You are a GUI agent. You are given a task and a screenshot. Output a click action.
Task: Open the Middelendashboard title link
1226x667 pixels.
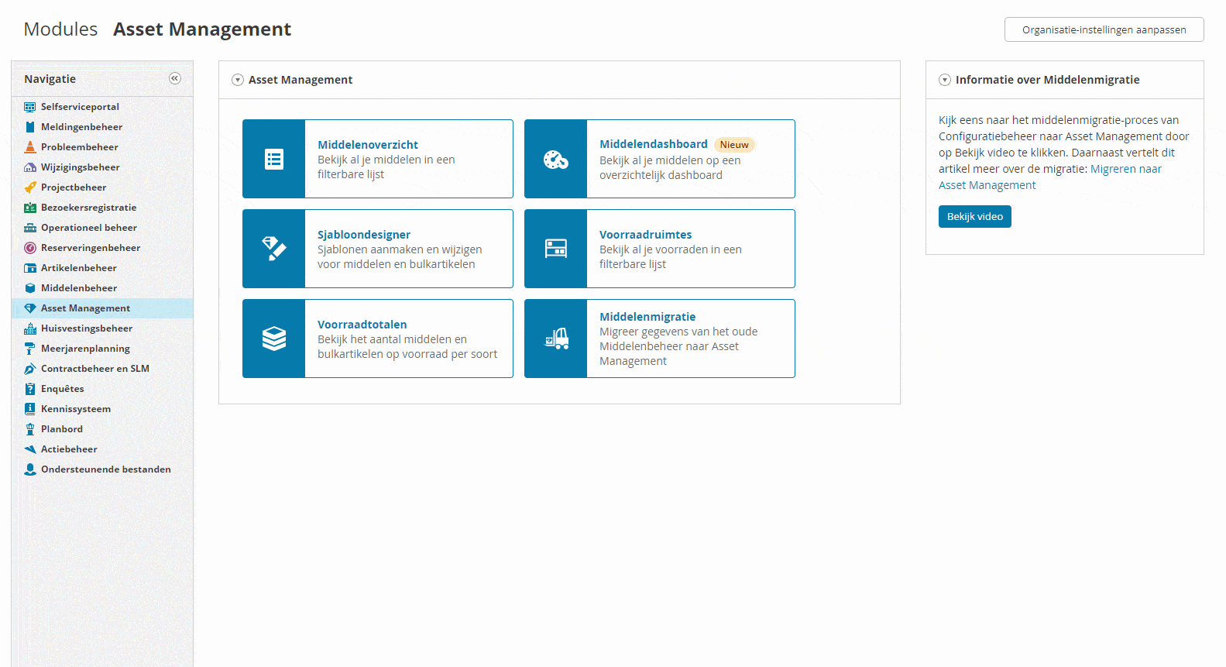tap(654, 144)
